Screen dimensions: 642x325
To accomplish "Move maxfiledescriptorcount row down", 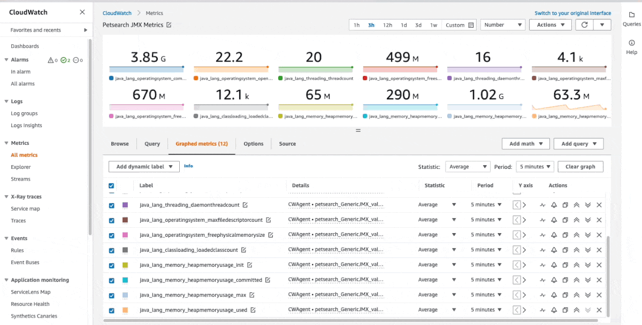I will pos(587,220).
